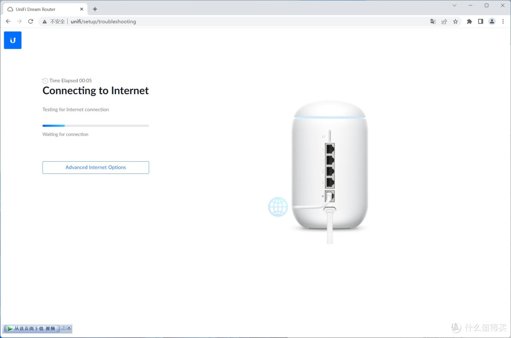Click the globe icon near the router

pos(278,207)
